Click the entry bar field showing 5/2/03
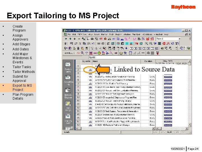The height and width of the screenshot is (152, 202). [x=140, y=57]
